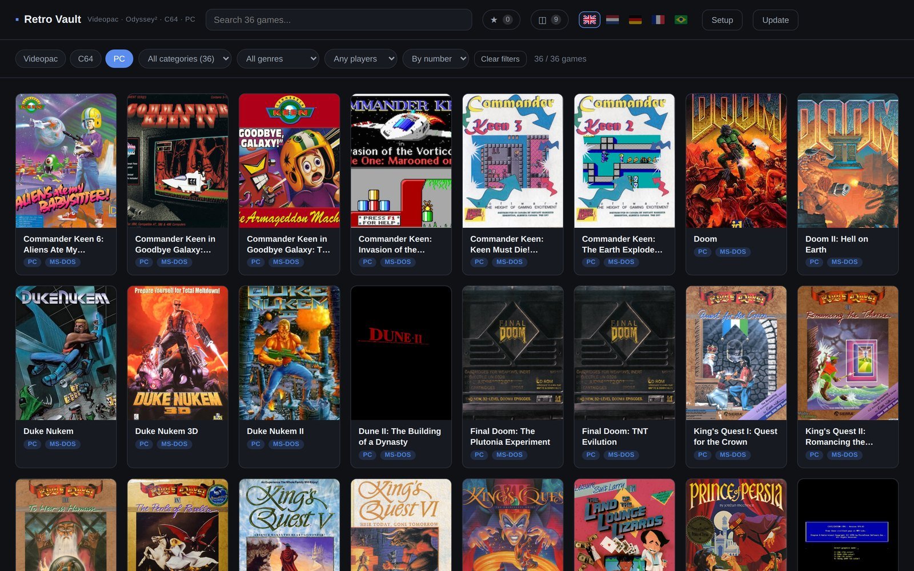Open the Prince of Persia cover
The image size is (914, 571).
click(x=736, y=525)
